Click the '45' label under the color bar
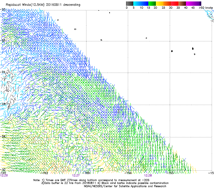 point(193,8)
